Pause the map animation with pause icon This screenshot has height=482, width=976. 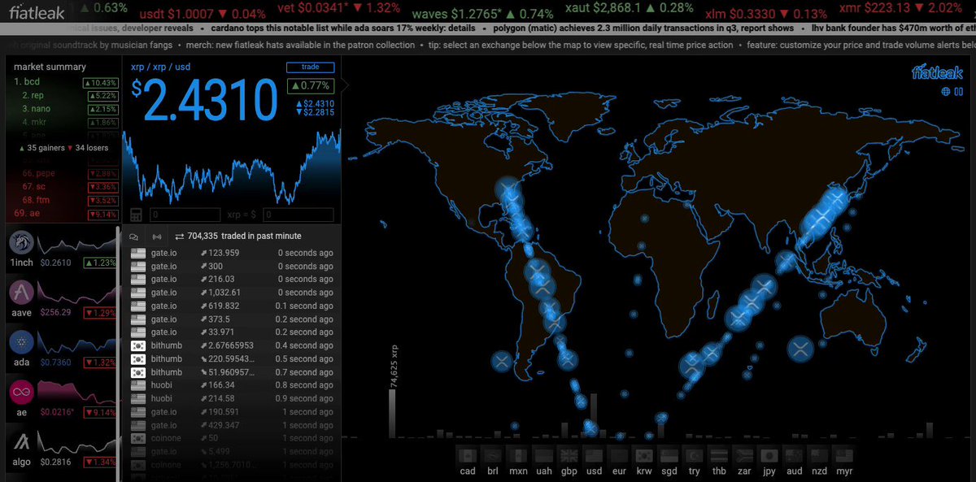(x=957, y=91)
